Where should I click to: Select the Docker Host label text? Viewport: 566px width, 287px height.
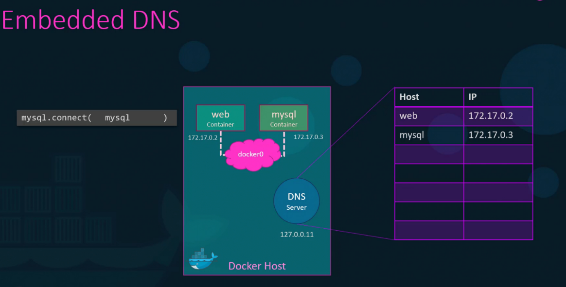tap(257, 266)
